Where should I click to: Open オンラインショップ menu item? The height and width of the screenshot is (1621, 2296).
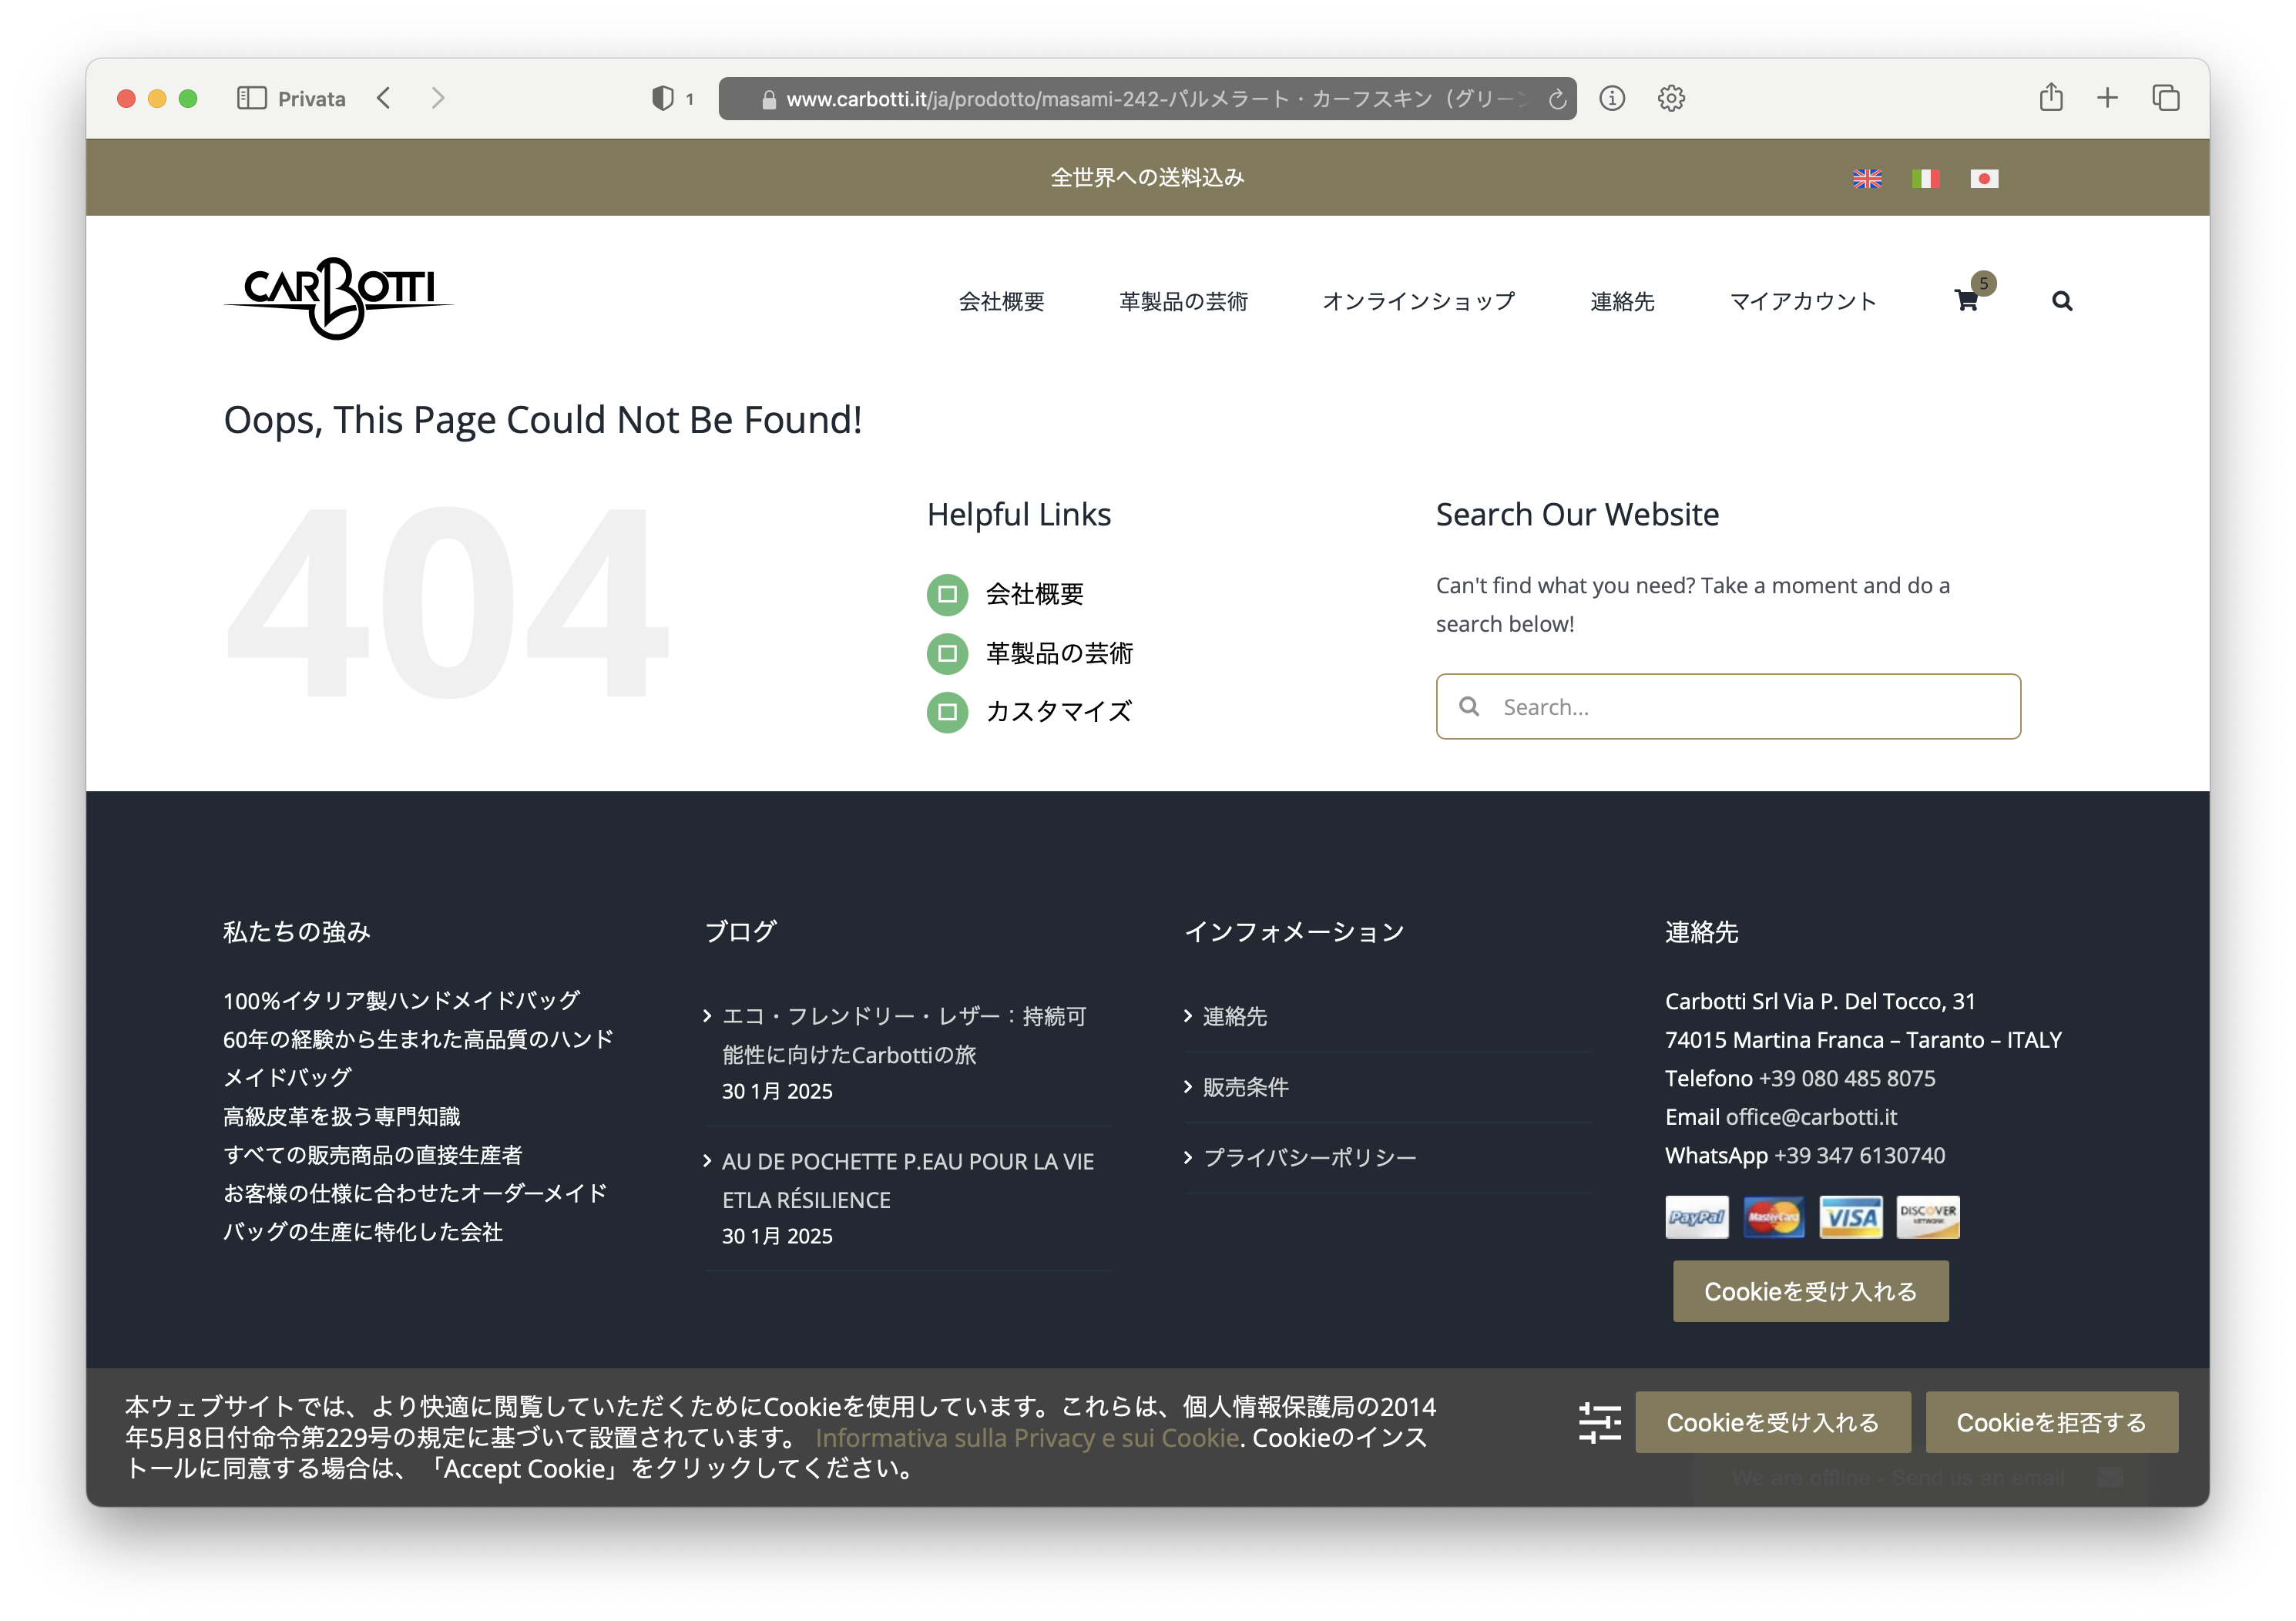click(1418, 301)
